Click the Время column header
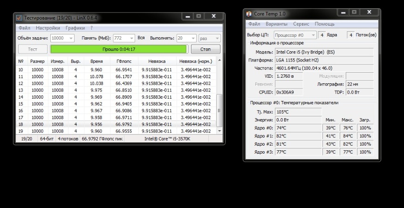Screen dimensions: 404x208 tap(97, 61)
